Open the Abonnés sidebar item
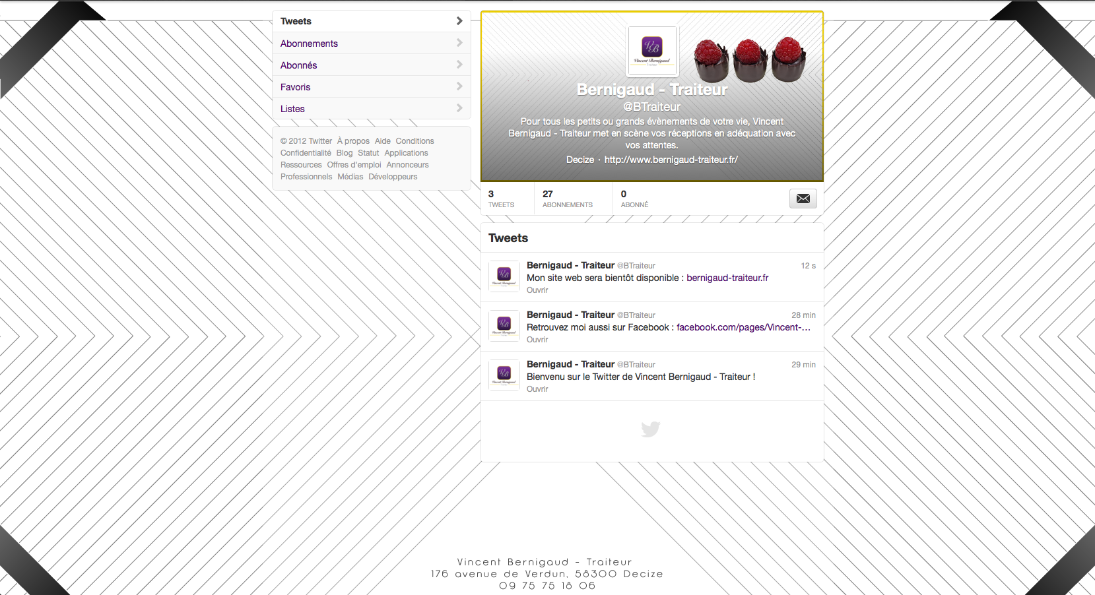Viewport: 1095px width, 595px height. tap(372, 65)
